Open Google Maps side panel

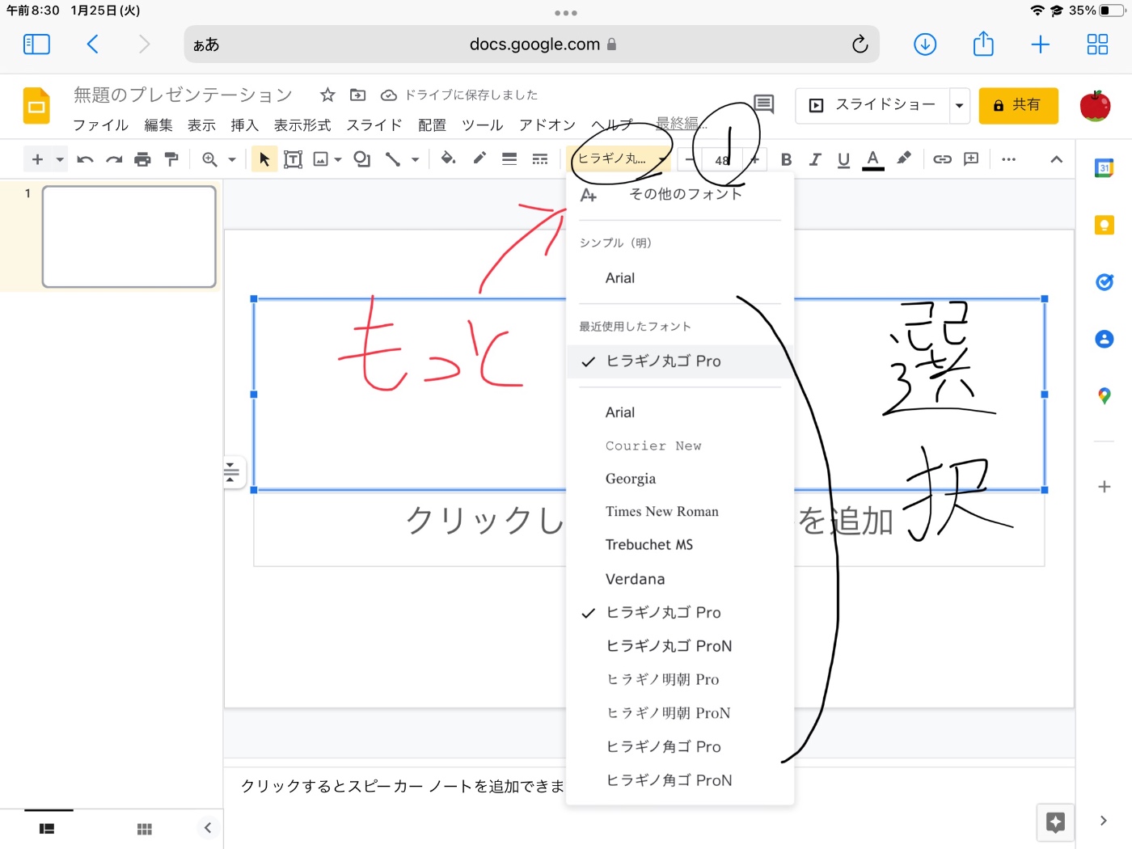pos(1104,396)
